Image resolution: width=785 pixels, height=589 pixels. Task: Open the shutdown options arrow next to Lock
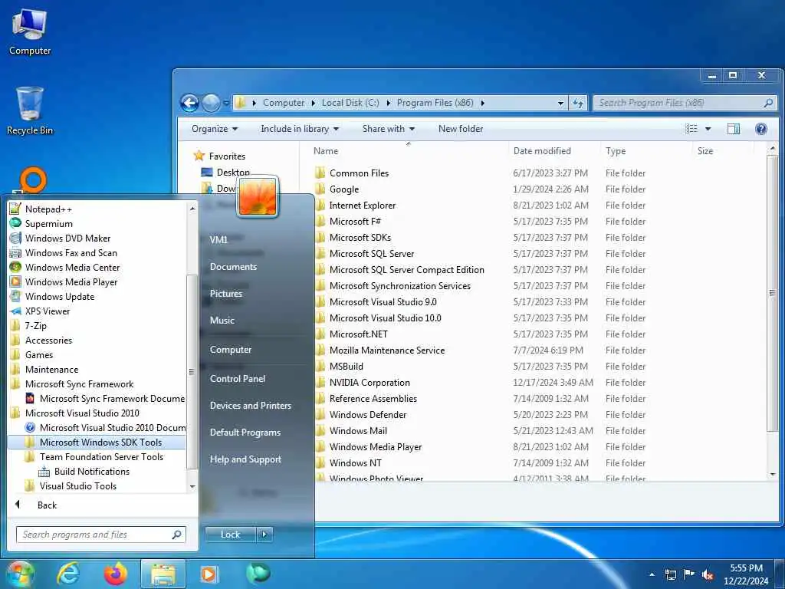click(x=264, y=535)
